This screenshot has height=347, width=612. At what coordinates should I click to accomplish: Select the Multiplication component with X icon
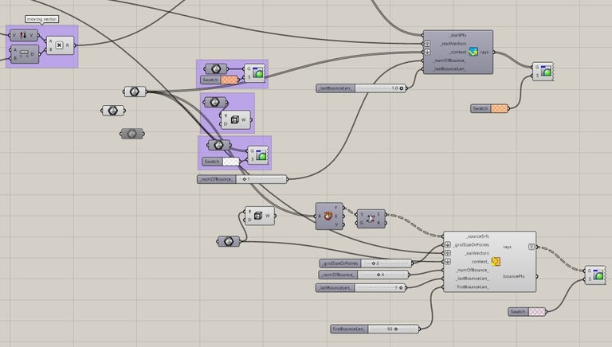pos(60,45)
